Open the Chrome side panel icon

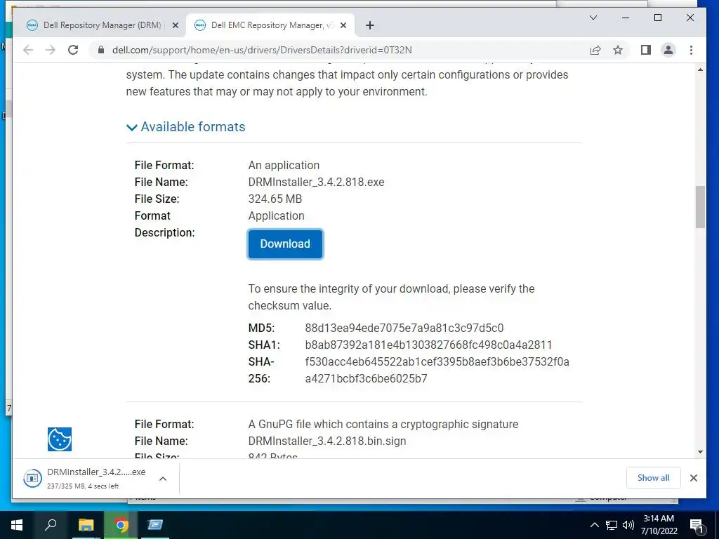(x=646, y=50)
